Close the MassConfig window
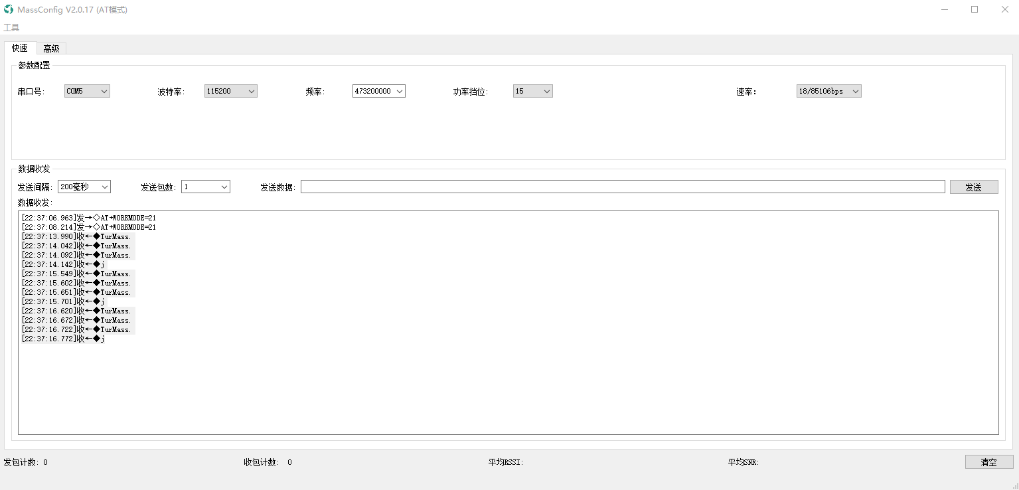The width and height of the screenshot is (1019, 490). (x=1004, y=9)
